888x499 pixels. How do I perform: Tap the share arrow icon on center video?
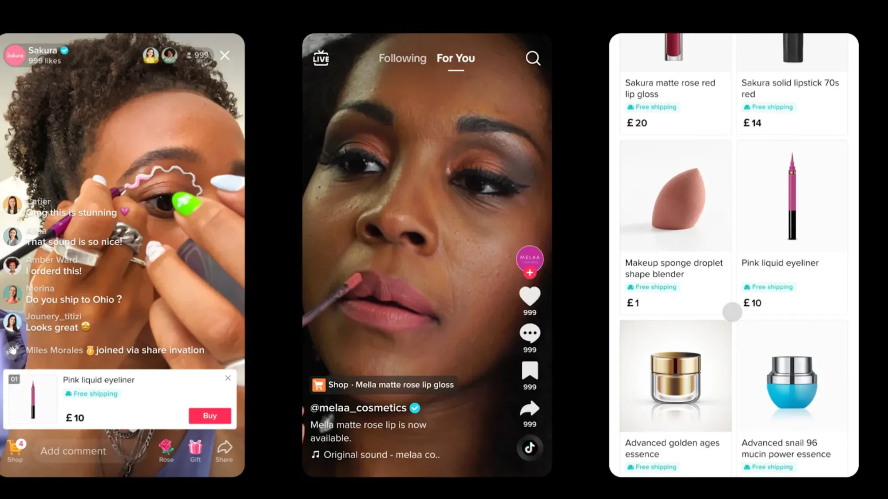click(529, 408)
